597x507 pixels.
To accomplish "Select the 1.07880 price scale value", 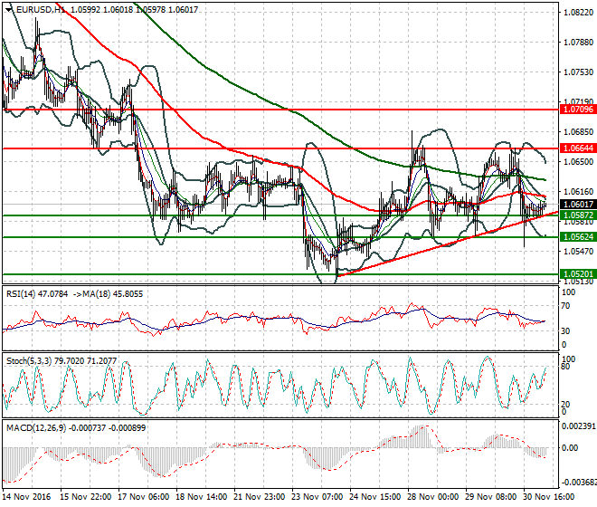I will pyautogui.click(x=578, y=42).
